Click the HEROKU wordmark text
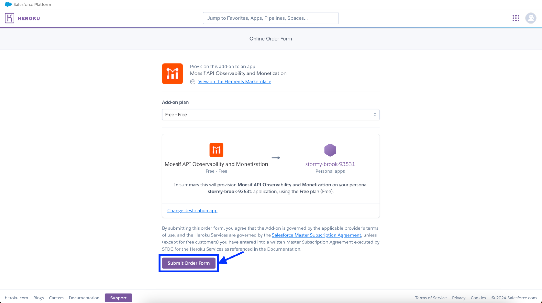 (29, 18)
